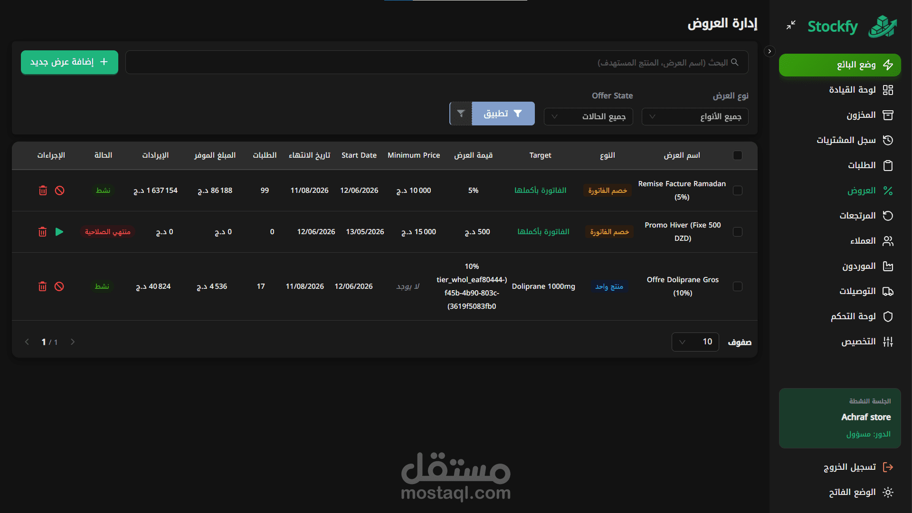Open offer type dropdown جميع الأنواع
Screen dimensions: 912x513
point(695,116)
